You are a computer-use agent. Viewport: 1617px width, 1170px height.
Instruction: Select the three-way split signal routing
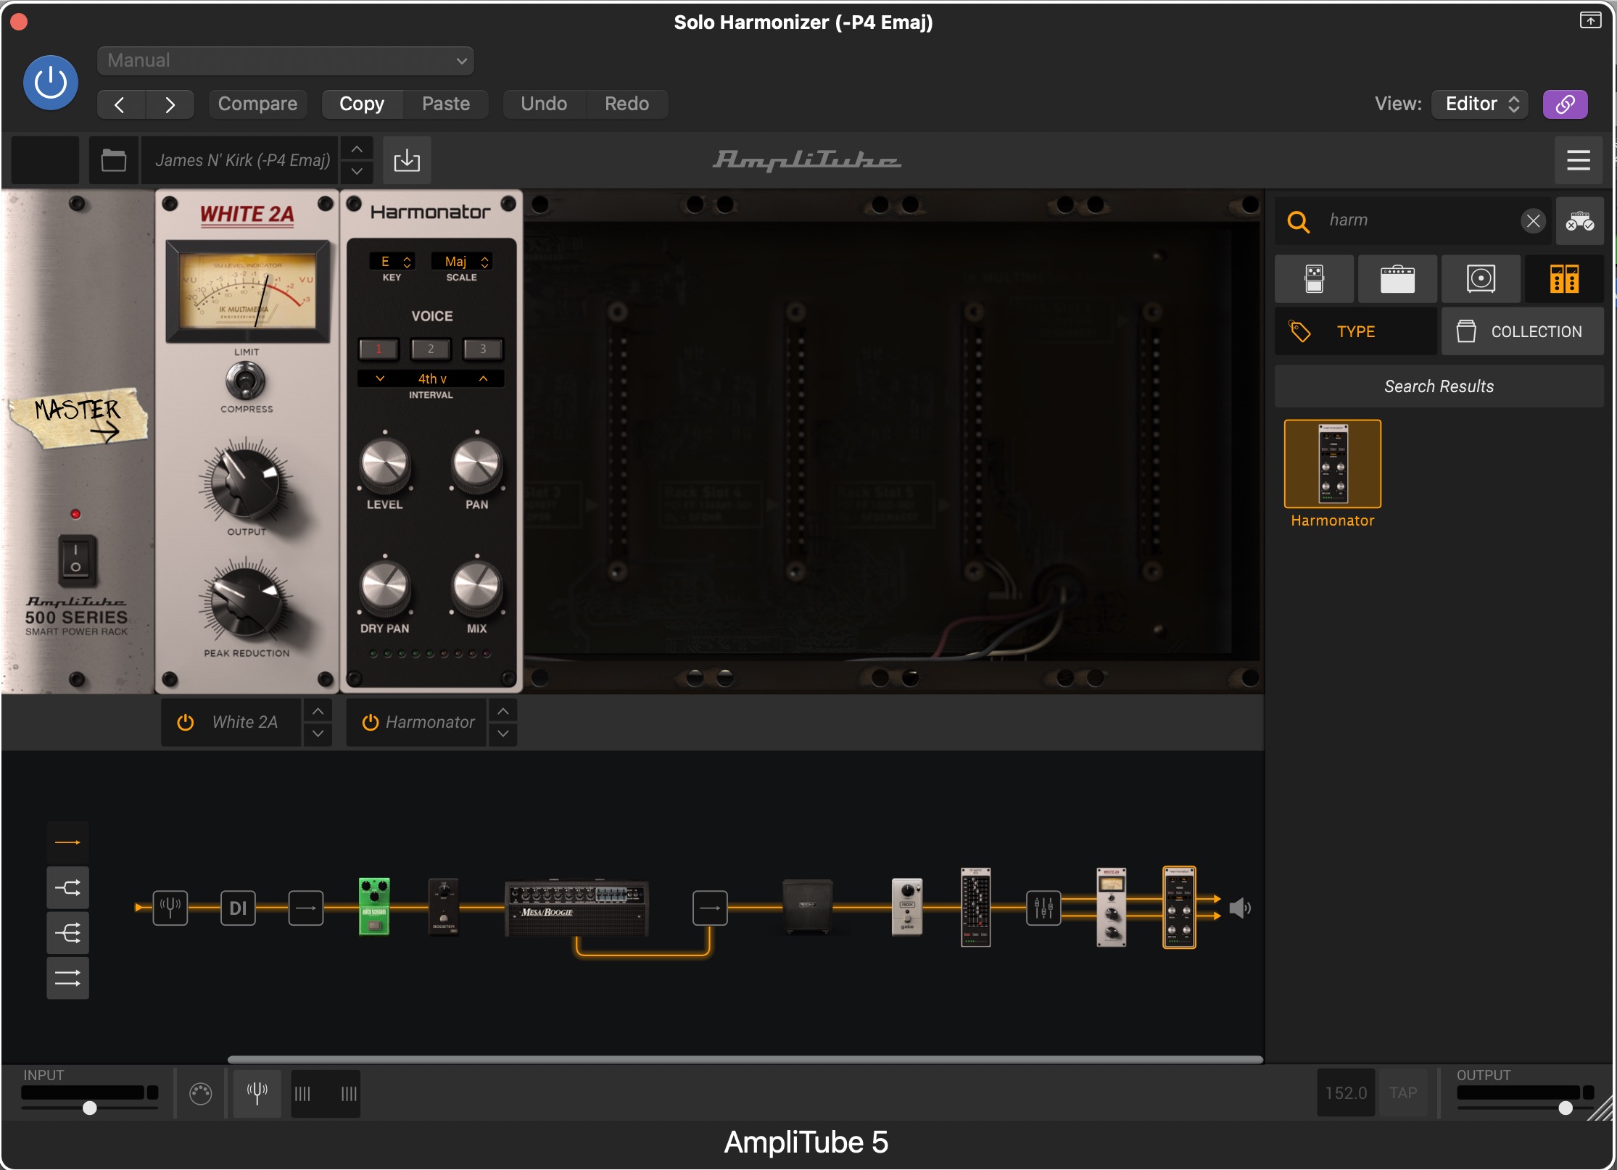(67, 932)
